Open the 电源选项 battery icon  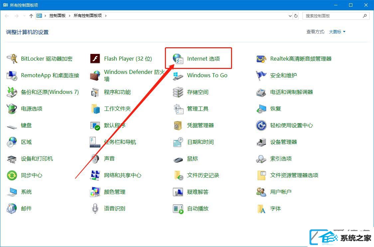12,109
